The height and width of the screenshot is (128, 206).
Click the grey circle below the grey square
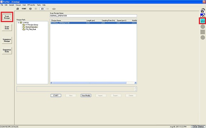pyautogui.click(x=203, y=37)
